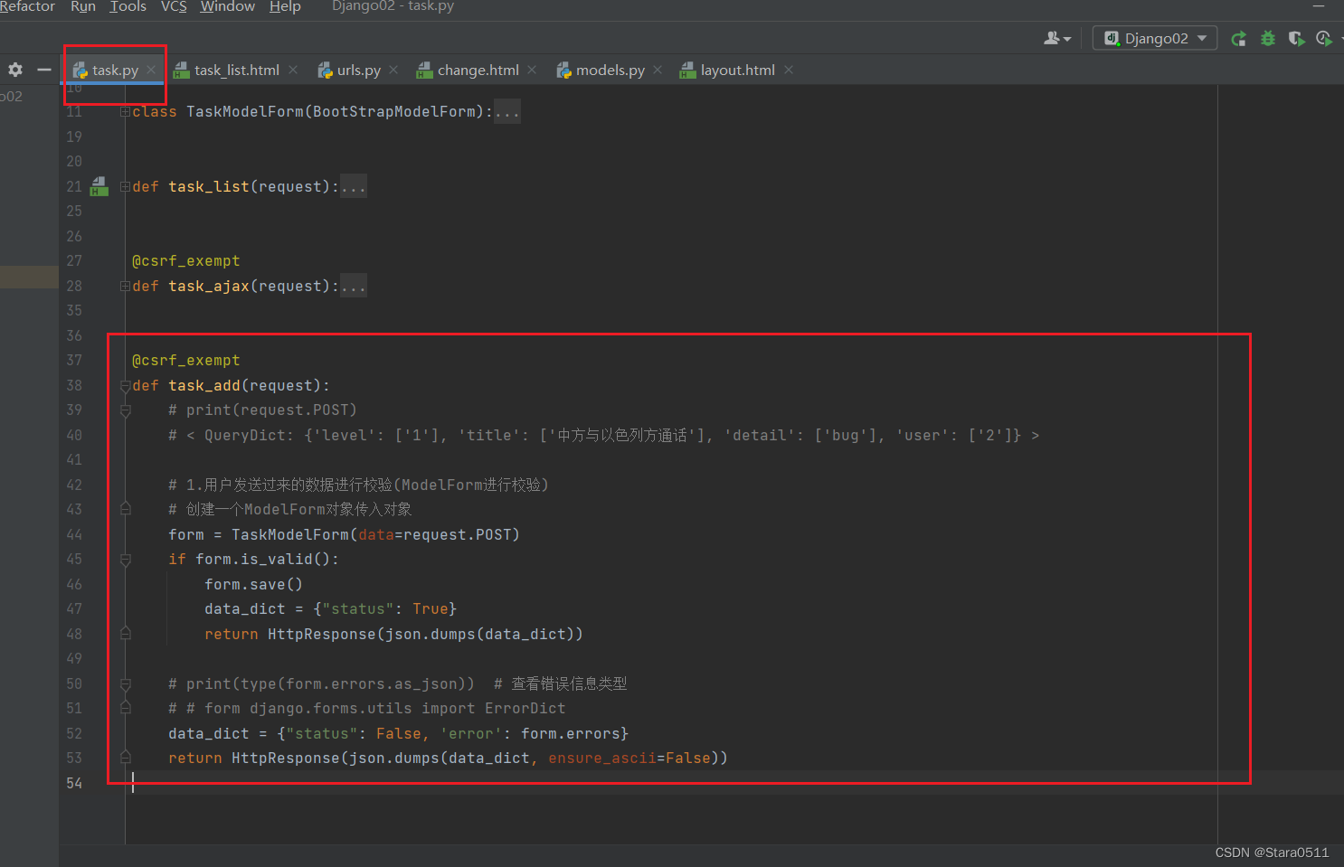Close the urls.py tab
The height and width of the screenshot is (867, 1344).
[x=393, y=70]
